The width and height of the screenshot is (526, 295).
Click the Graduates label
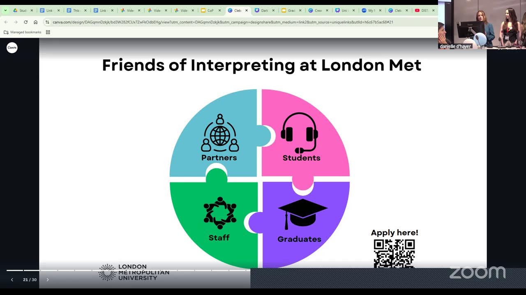299,239
